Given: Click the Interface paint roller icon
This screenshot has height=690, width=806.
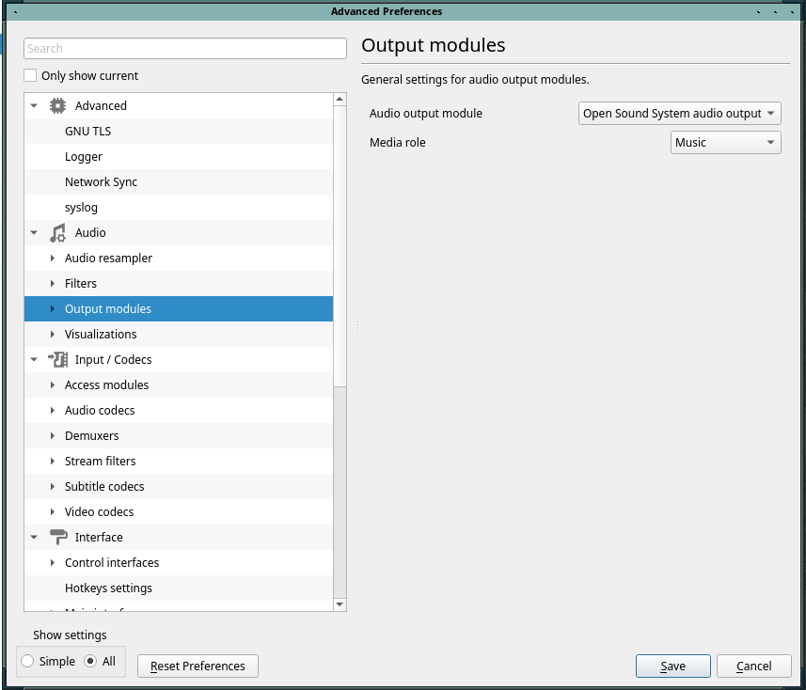Looking at the screenshot, I should click(57, 538).
